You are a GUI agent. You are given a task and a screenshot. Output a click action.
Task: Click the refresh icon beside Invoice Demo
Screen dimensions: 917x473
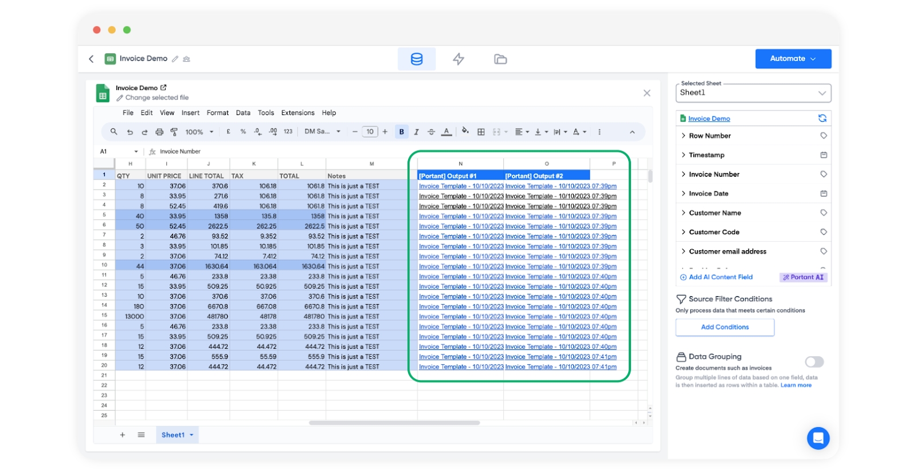point(822,119)
